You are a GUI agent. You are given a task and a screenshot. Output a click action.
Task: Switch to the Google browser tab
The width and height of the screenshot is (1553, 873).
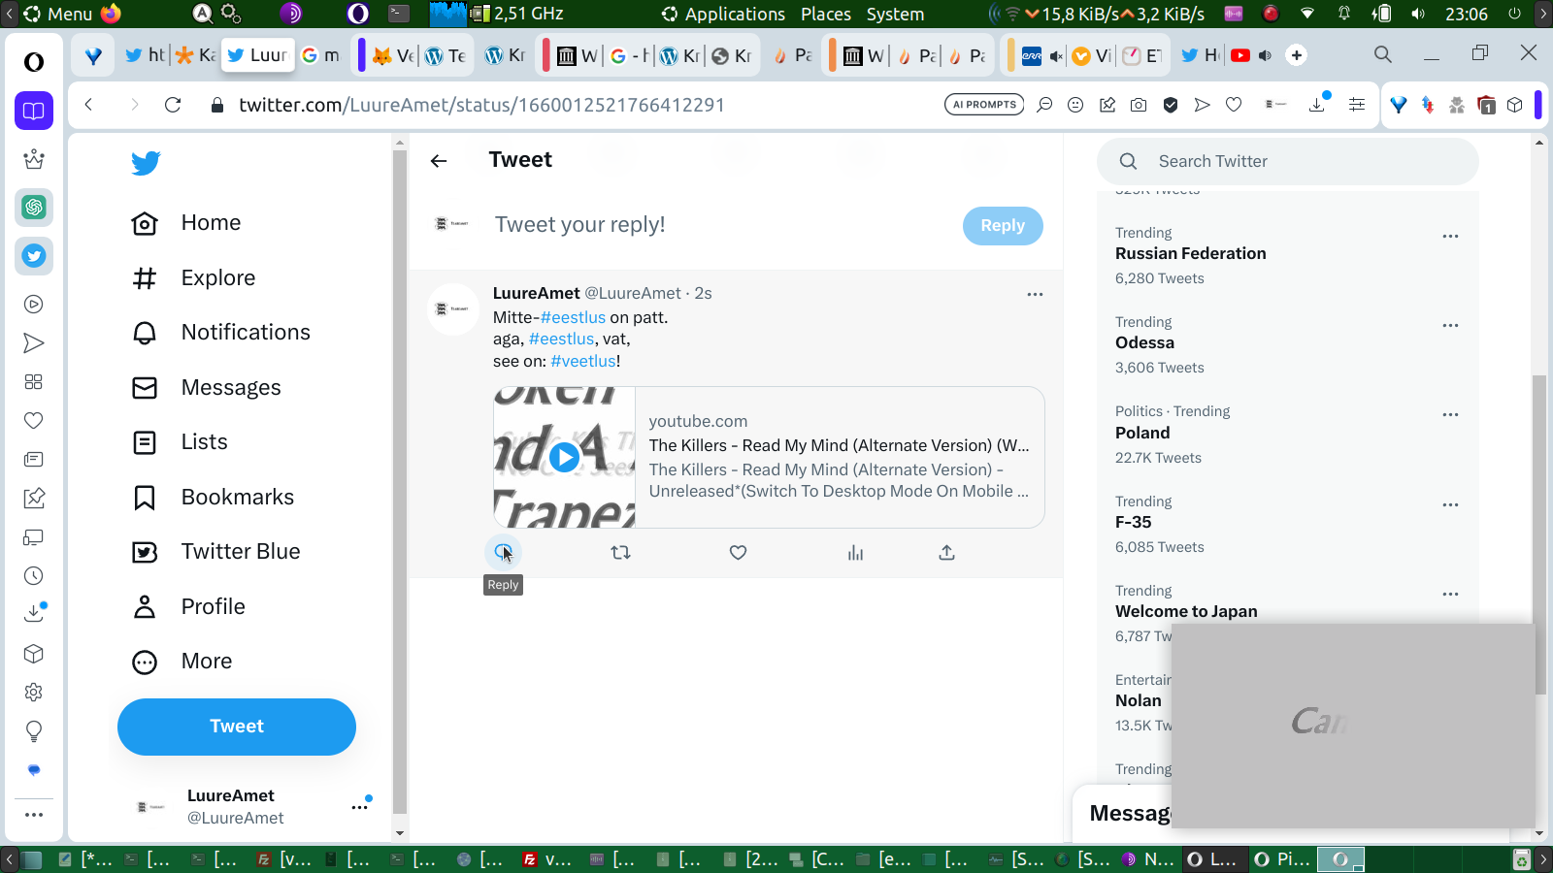tap(320, 55)
